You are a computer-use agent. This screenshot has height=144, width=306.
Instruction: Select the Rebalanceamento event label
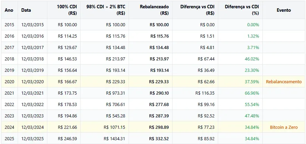point(284,81)
